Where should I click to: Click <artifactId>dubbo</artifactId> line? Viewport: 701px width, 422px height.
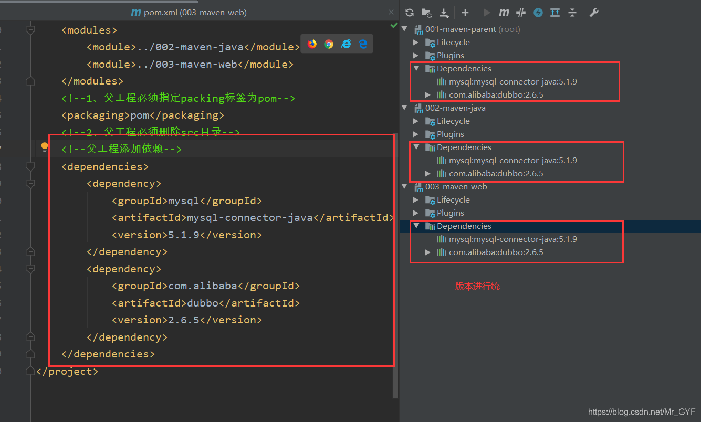205,303
